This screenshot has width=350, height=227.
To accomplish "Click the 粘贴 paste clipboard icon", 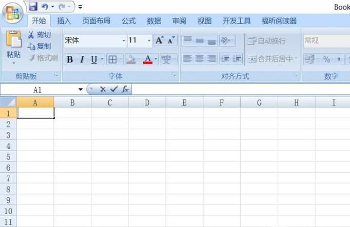I will tap(13, 39).
